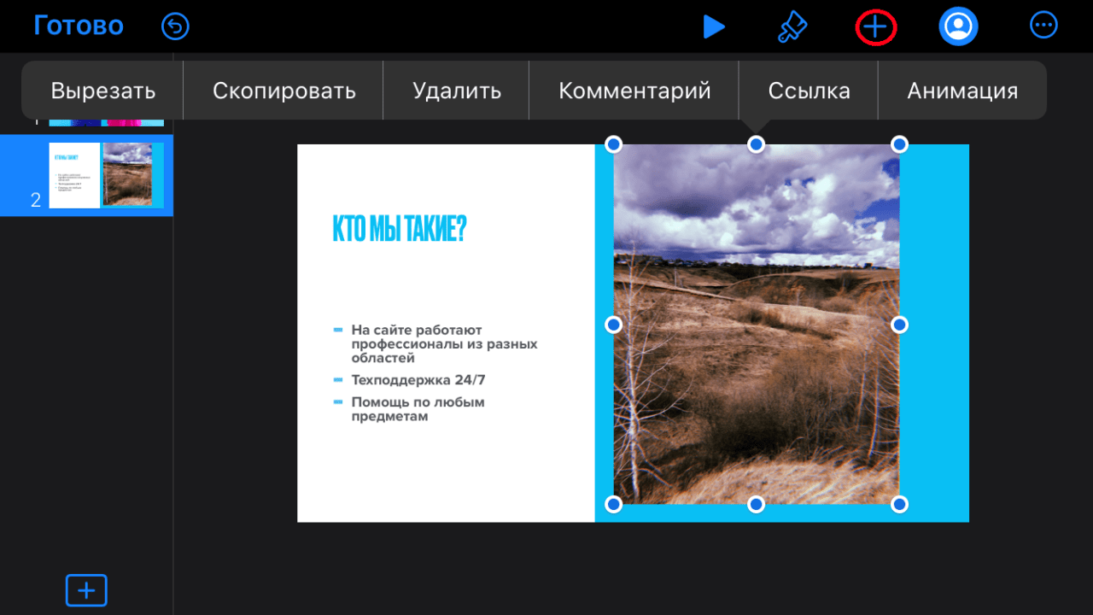Click the right-middle resize handle of the image
Screen dimensions: 1093x615
click(899, 325)
